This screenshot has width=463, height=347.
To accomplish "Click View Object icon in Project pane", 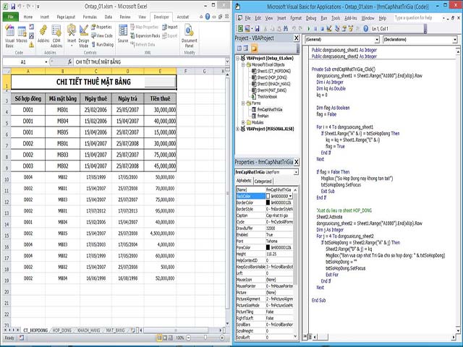I will click(x=246, y=48).
